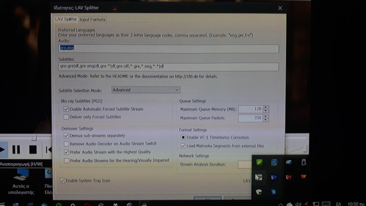This screenshot has height=206, width=366.
Task: Open the blue monitor graphics tray icon
Action: click(x=274, y=162)
